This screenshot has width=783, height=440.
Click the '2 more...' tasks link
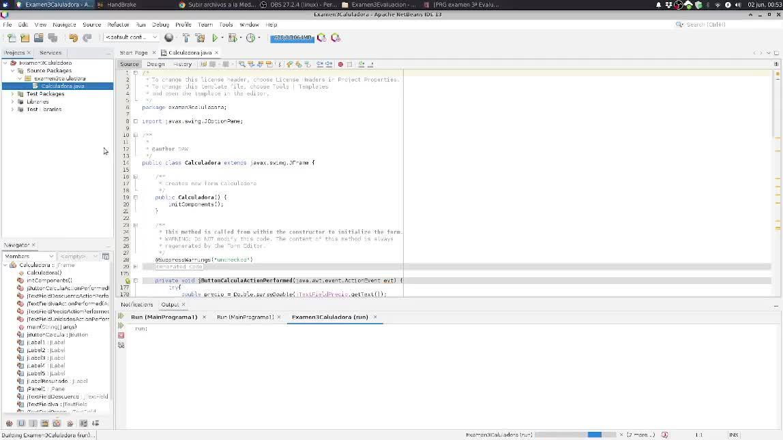click(x=641, y=435)
